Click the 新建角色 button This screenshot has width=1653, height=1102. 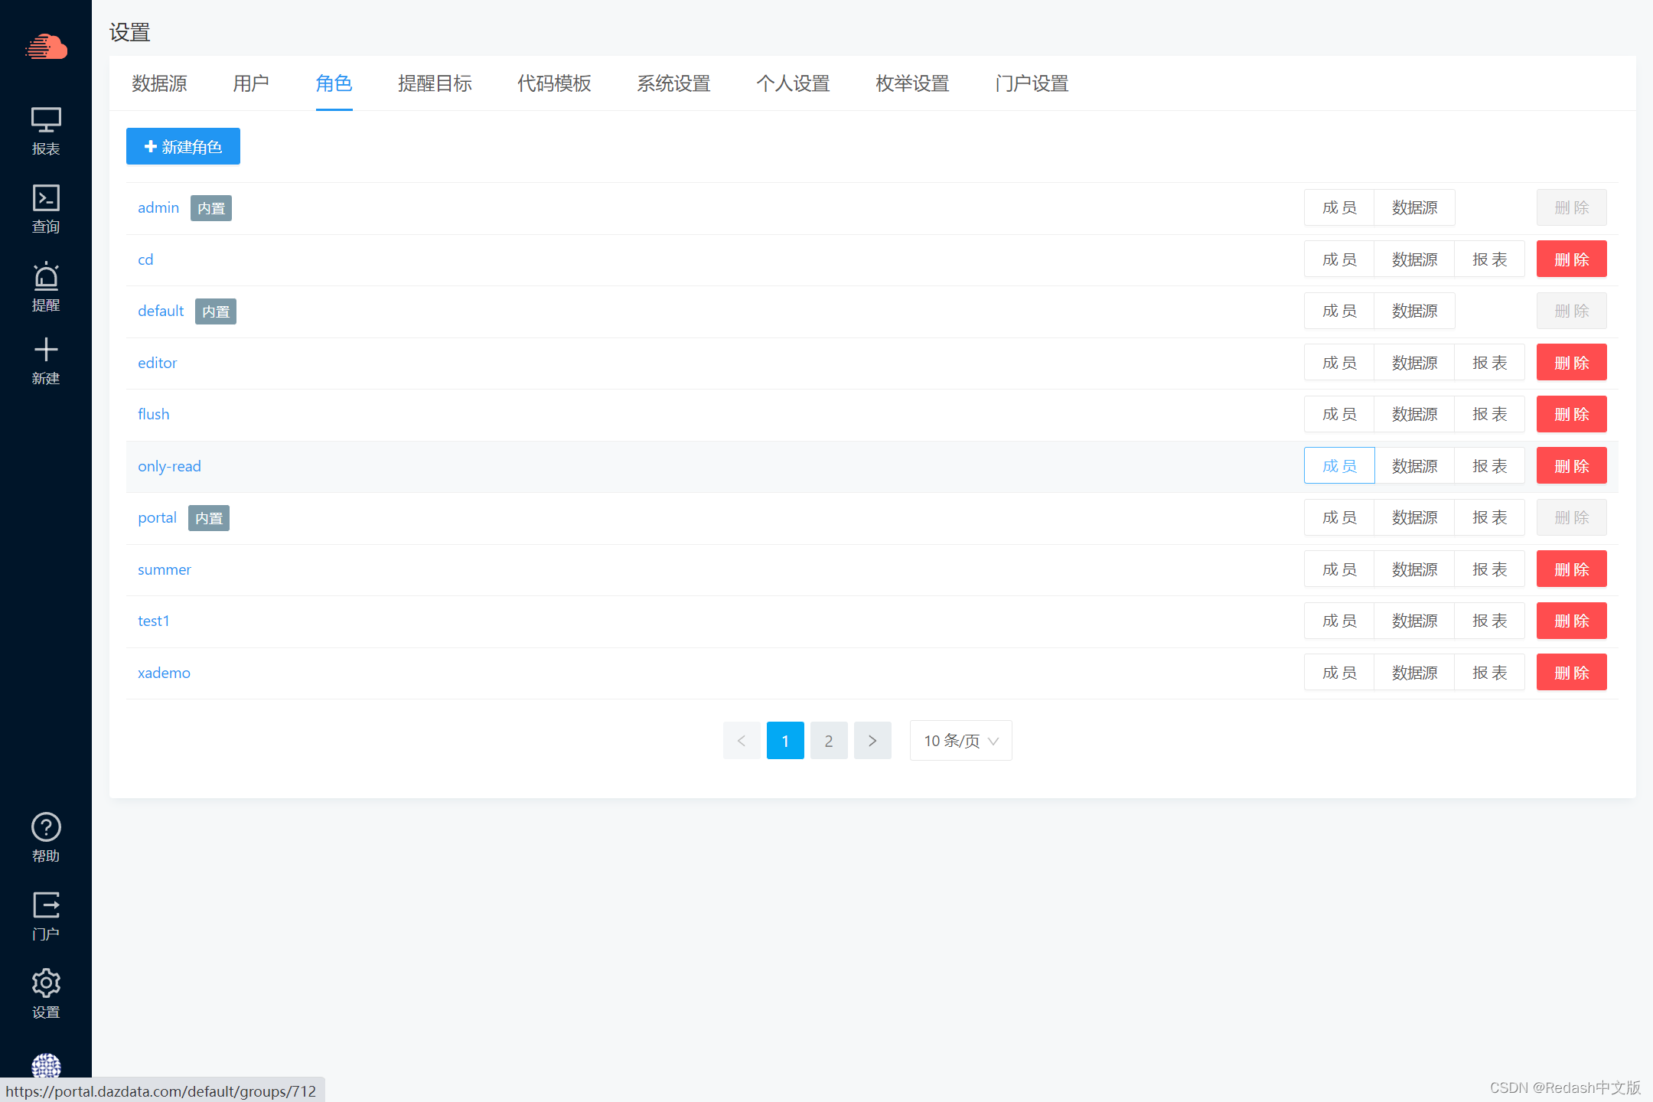click(x=183, y=146)
